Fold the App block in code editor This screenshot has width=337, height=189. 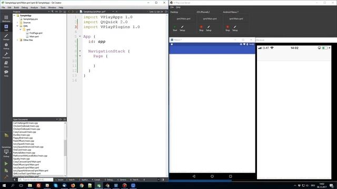click(x=80, y=36)
